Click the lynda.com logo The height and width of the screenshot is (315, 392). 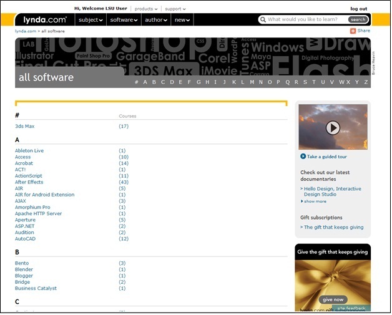coord(45,20)
